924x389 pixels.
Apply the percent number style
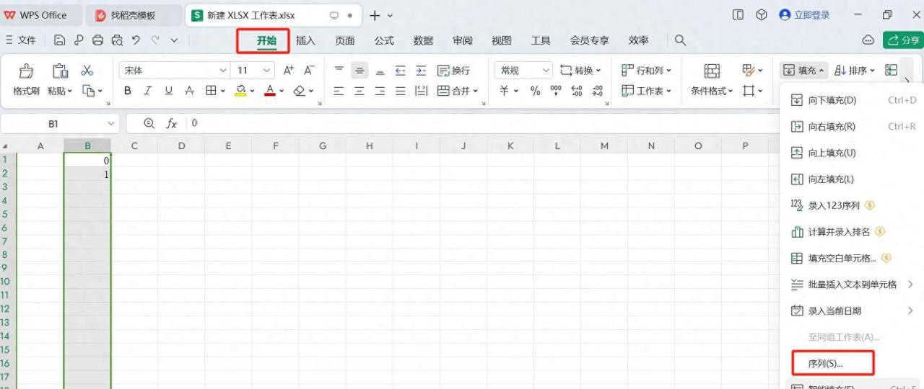[535, 91]
